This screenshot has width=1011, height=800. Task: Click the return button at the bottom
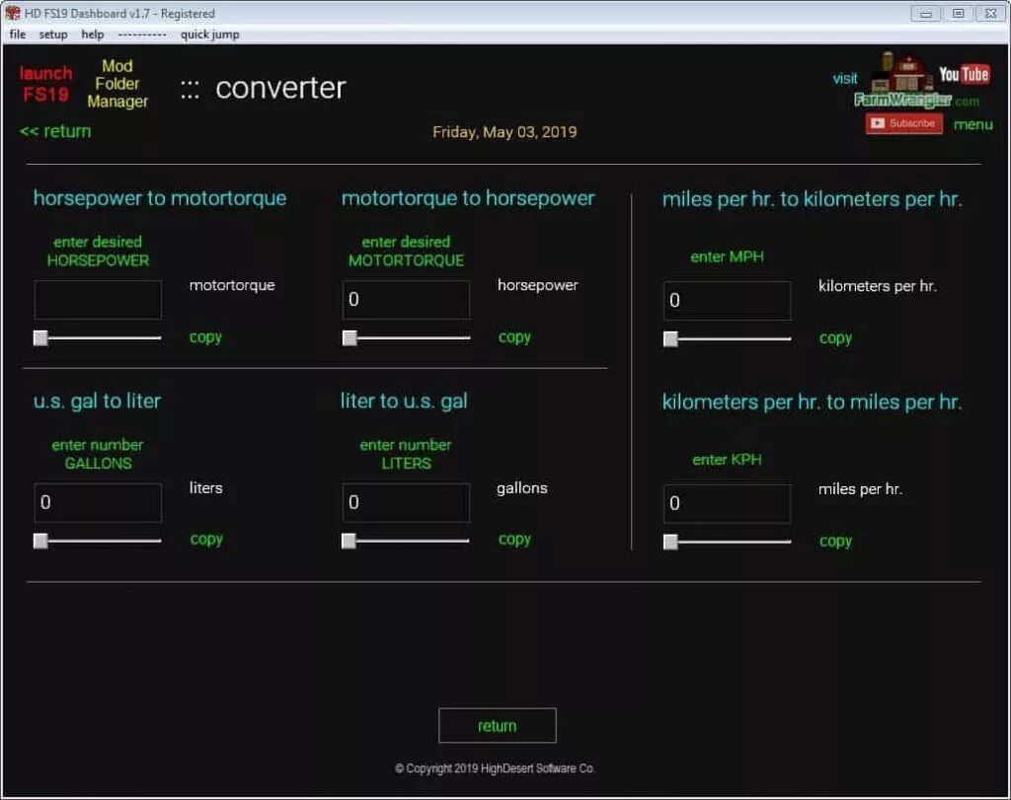497,725
